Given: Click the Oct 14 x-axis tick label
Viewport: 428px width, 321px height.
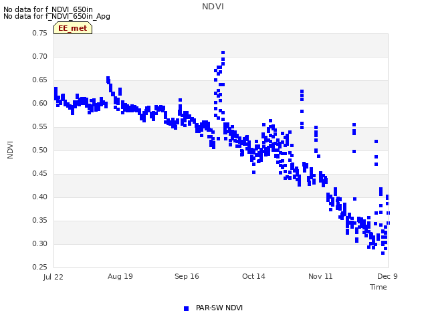Looking at the screenshot, I should click(253, 276).
